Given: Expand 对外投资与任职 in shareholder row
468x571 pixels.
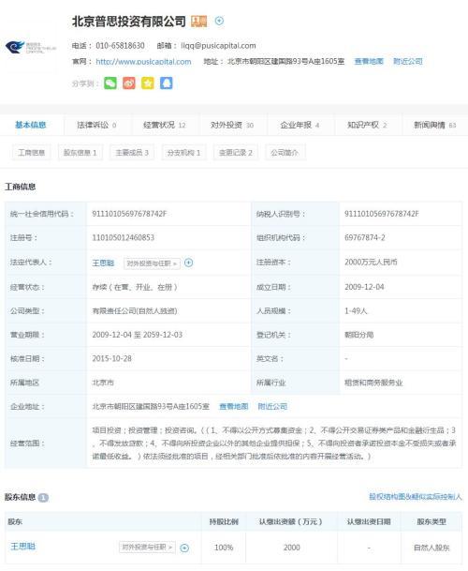Looking at the screenshot, I should [147, 547].
